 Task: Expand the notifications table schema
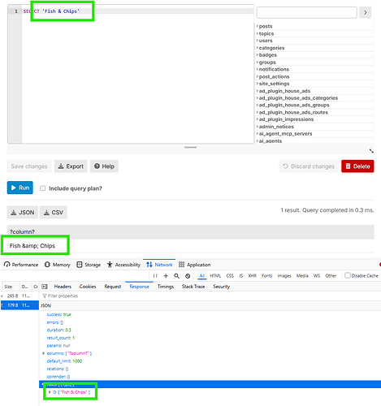[273, 69]
